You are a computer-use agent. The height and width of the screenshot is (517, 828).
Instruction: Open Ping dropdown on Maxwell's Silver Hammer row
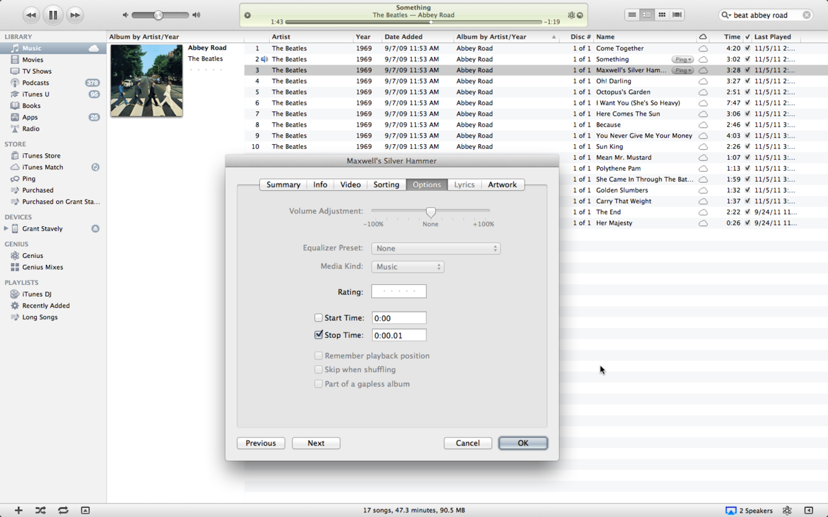(682, 70)
